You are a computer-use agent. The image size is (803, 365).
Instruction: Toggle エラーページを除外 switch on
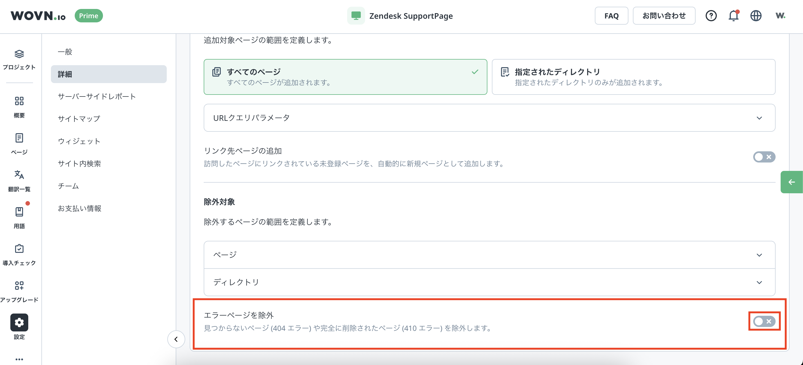pos(764,321)
